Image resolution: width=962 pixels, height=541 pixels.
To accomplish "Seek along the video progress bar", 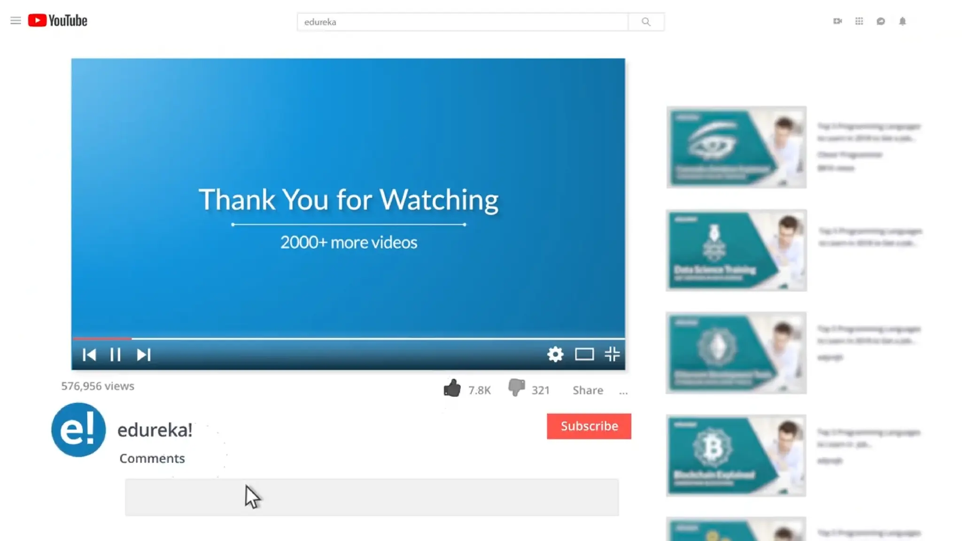I will (x=348, y=338).
